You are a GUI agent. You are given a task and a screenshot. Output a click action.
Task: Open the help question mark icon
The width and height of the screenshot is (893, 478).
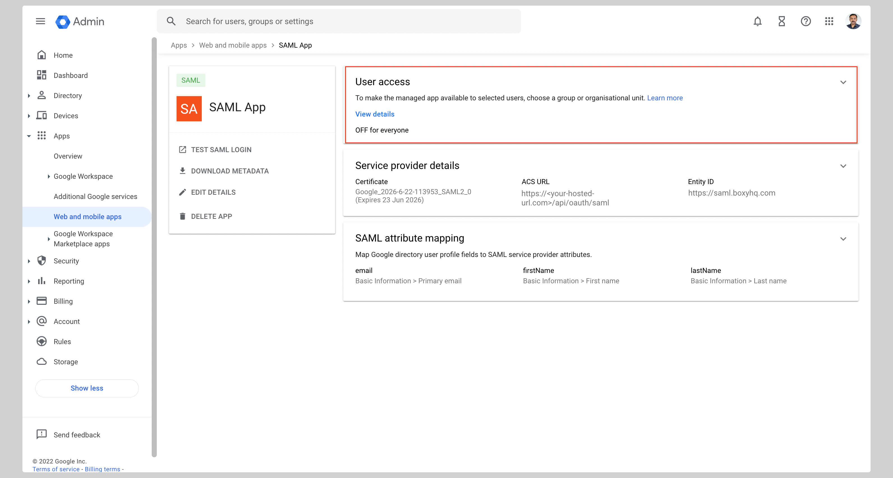[806, 21]
